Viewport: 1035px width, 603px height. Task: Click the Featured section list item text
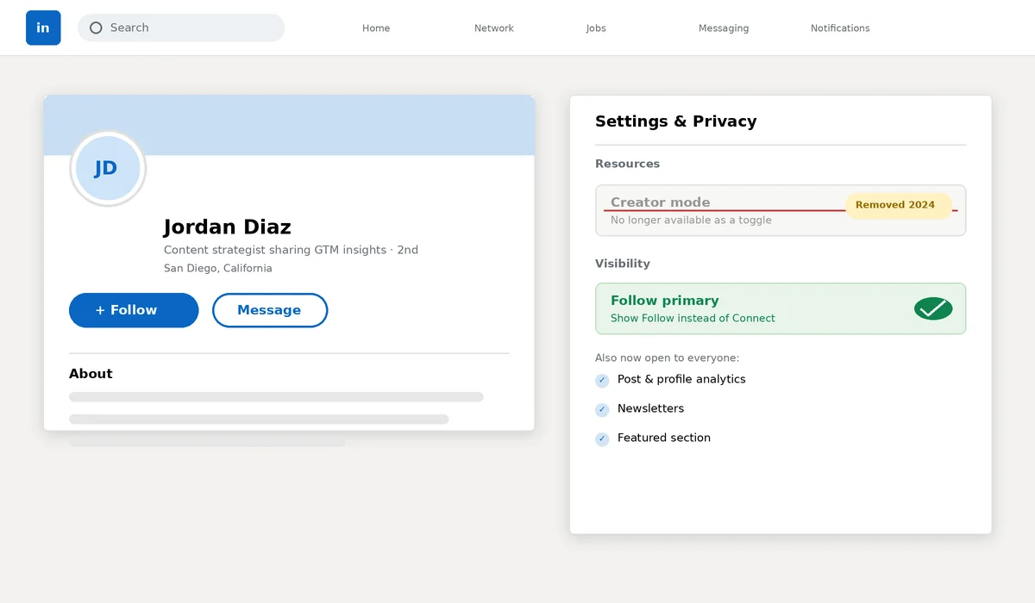tap(664, 438)
